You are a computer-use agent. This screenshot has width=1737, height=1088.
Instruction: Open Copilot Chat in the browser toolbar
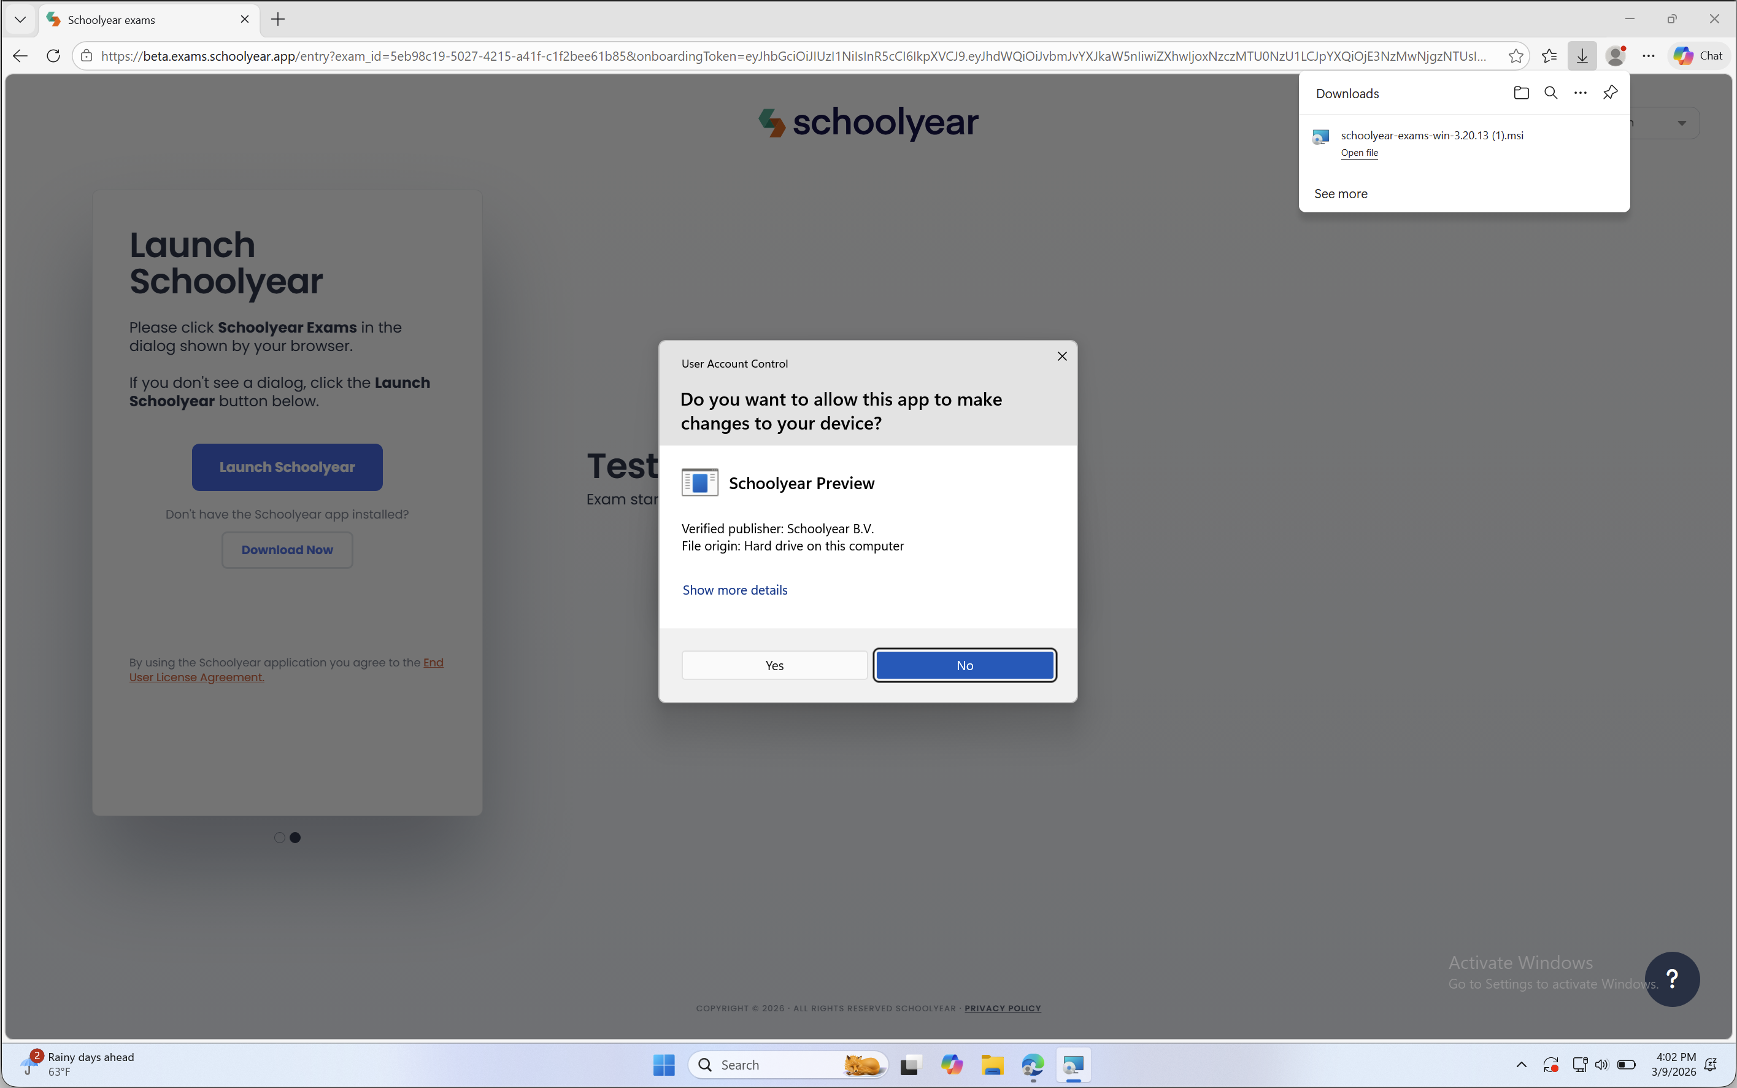pyautogui.click(x=1698, y=56)
